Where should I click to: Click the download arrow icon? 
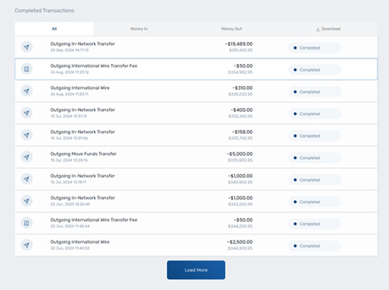pyautogui.click(x=318, y=29)
